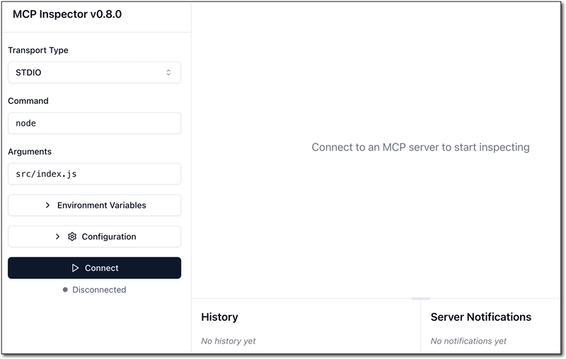
Task: Click the No notifications yet message
Action: pos(468,341)
